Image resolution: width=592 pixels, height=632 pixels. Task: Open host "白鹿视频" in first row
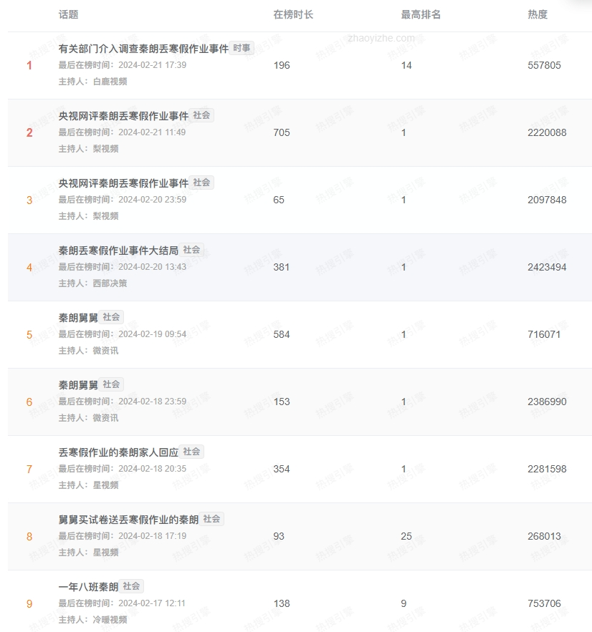(110, 82)
